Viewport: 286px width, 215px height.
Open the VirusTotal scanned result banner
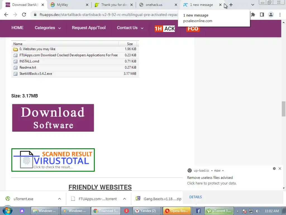(53, 160)
